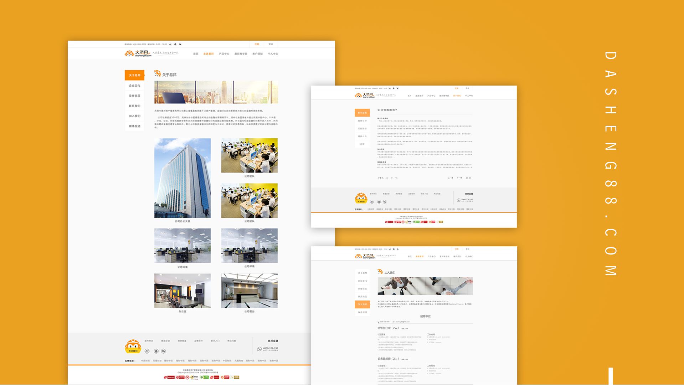Click the Weibo icon in middle-right page footer
684x385 pixels.
coord(372,202)
